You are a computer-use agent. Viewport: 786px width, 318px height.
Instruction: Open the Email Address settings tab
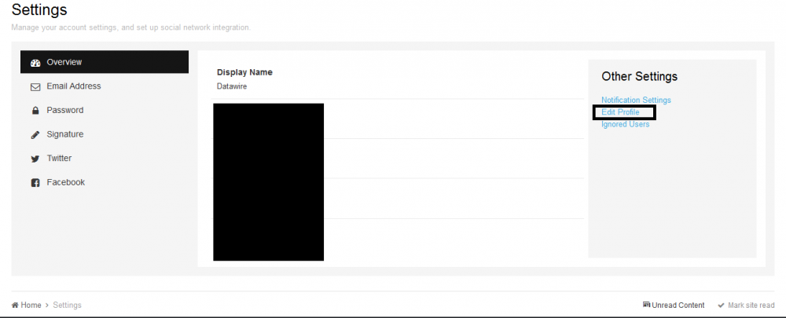(x=105, y=86)
